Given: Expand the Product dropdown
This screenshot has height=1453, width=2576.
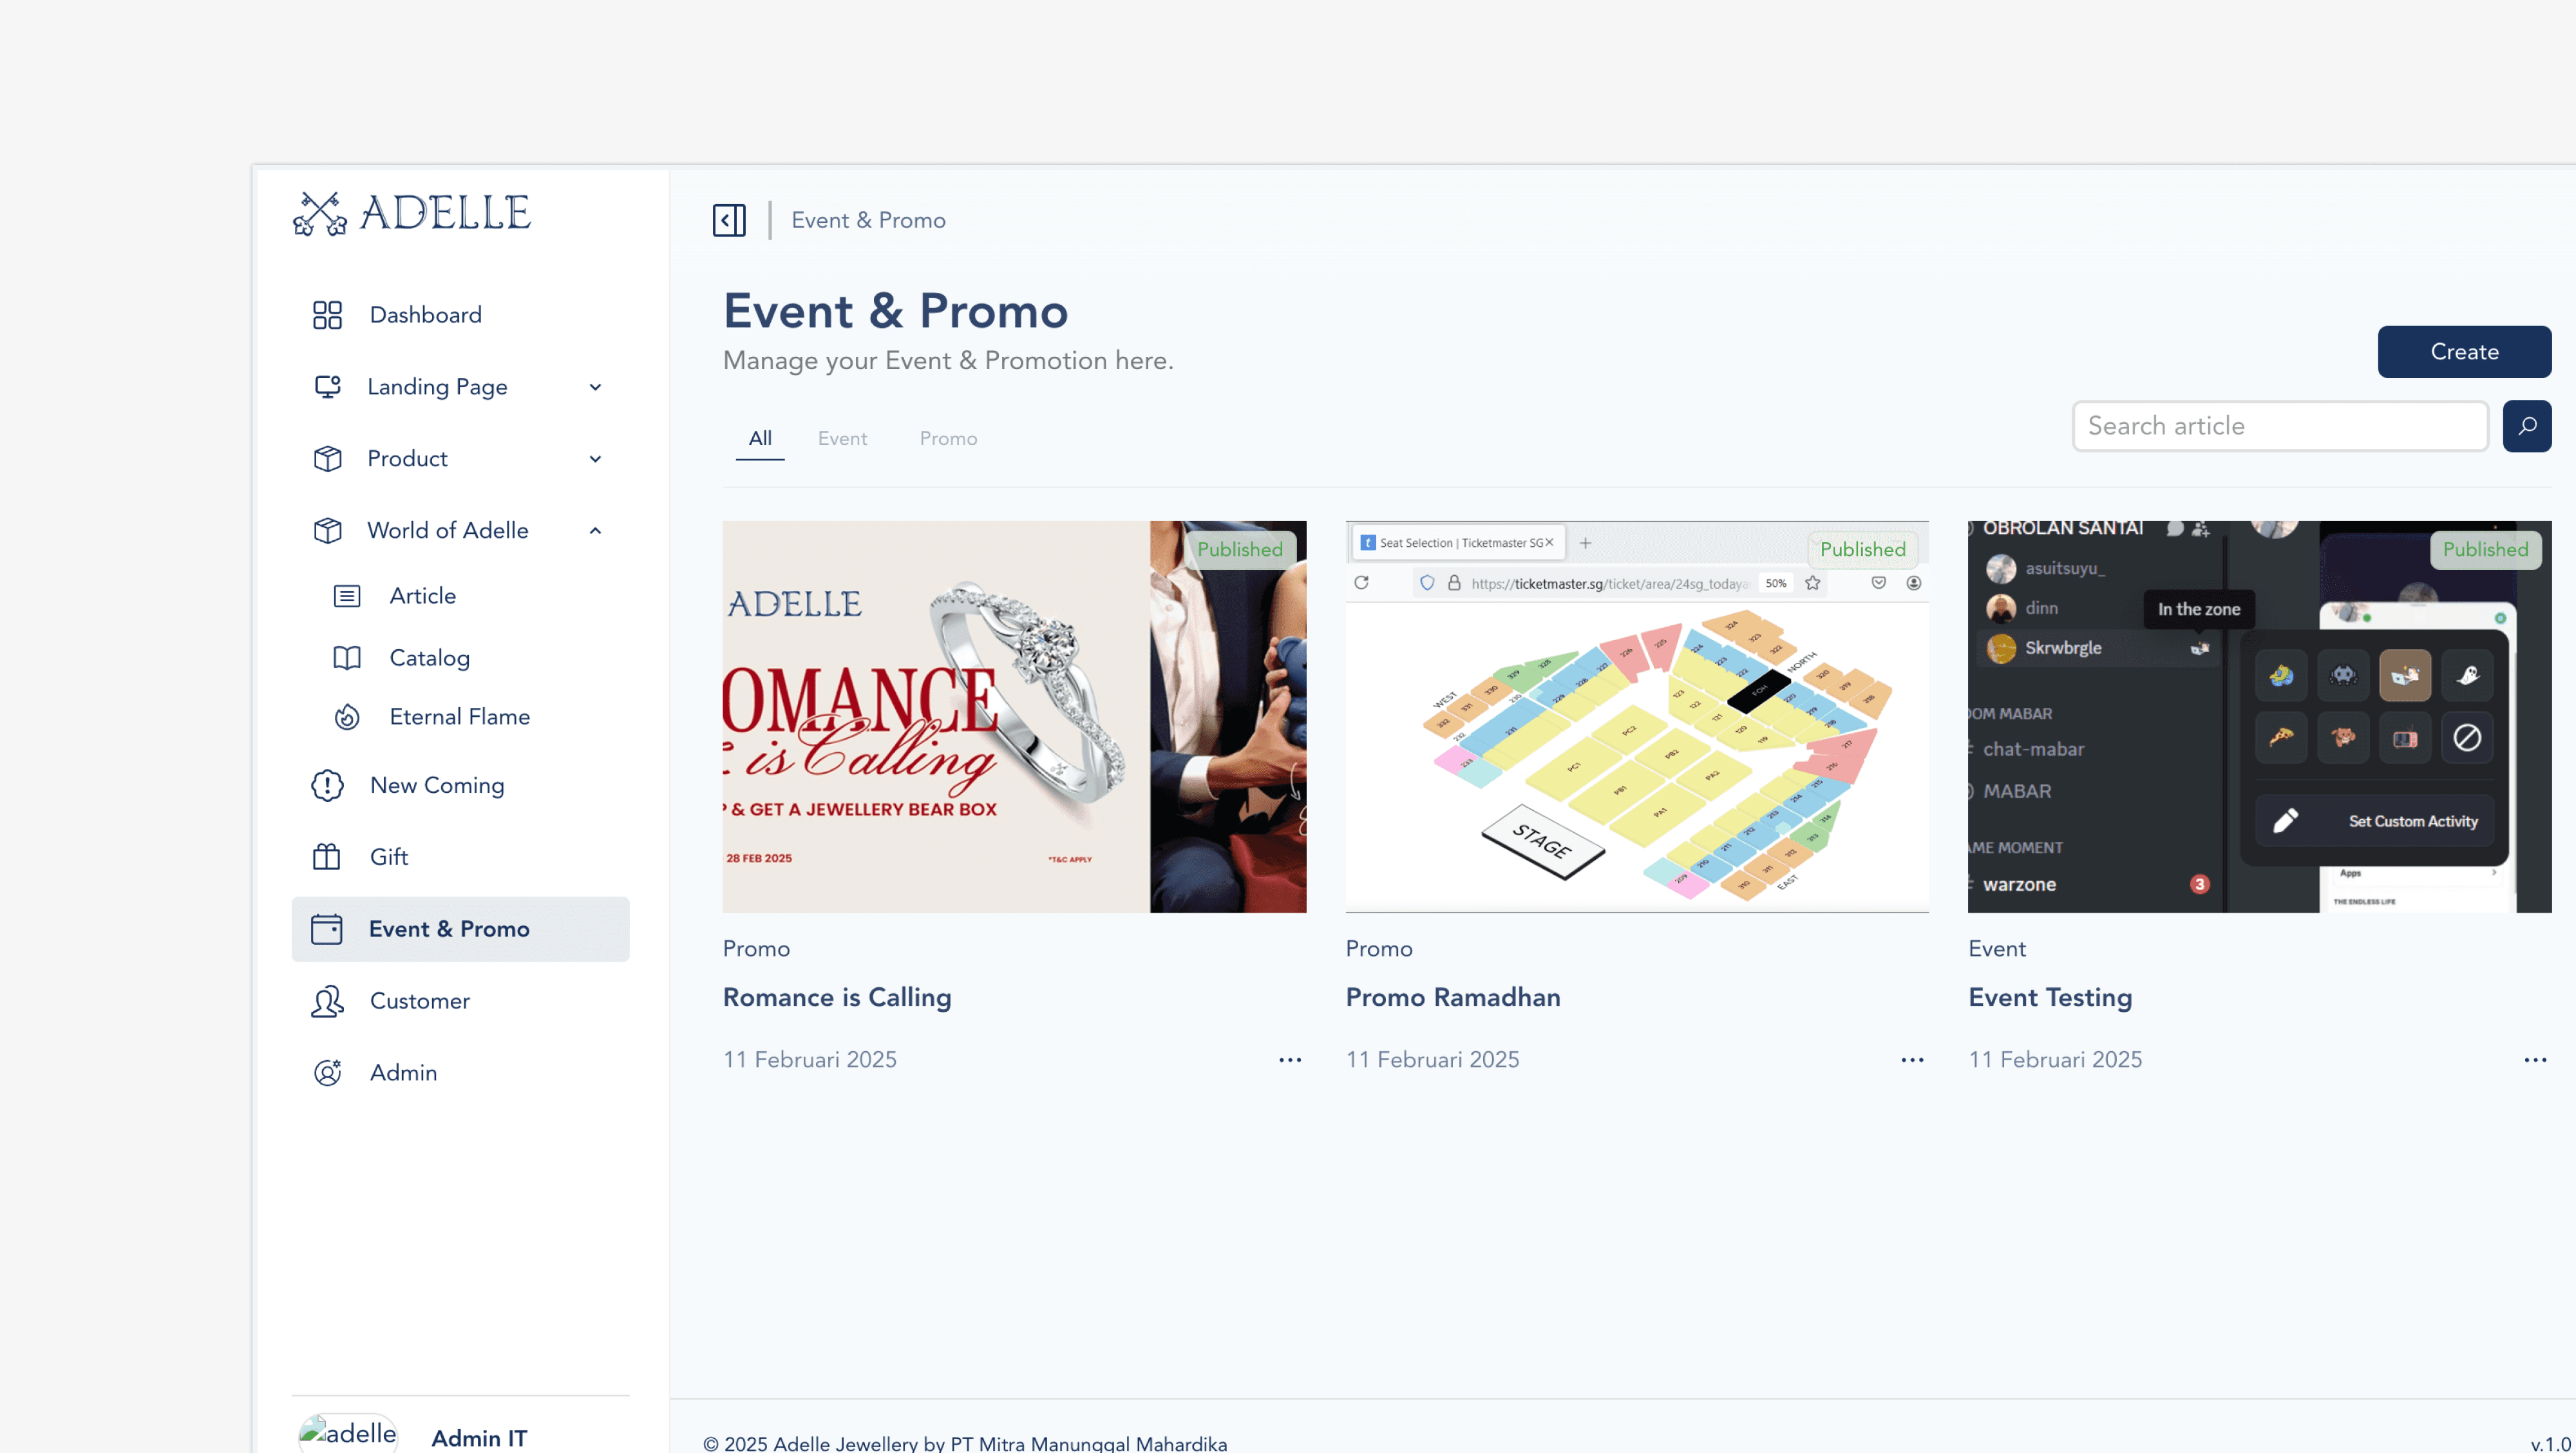Looking at the screenshot, I should pyautogui.click(x=595, y=459).
